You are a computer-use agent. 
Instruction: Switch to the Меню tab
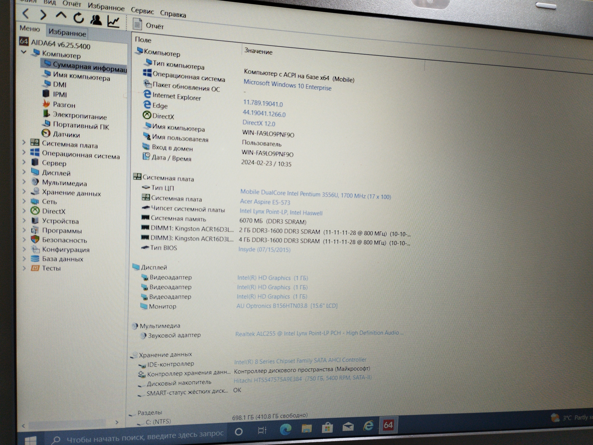tap(30, 28)
